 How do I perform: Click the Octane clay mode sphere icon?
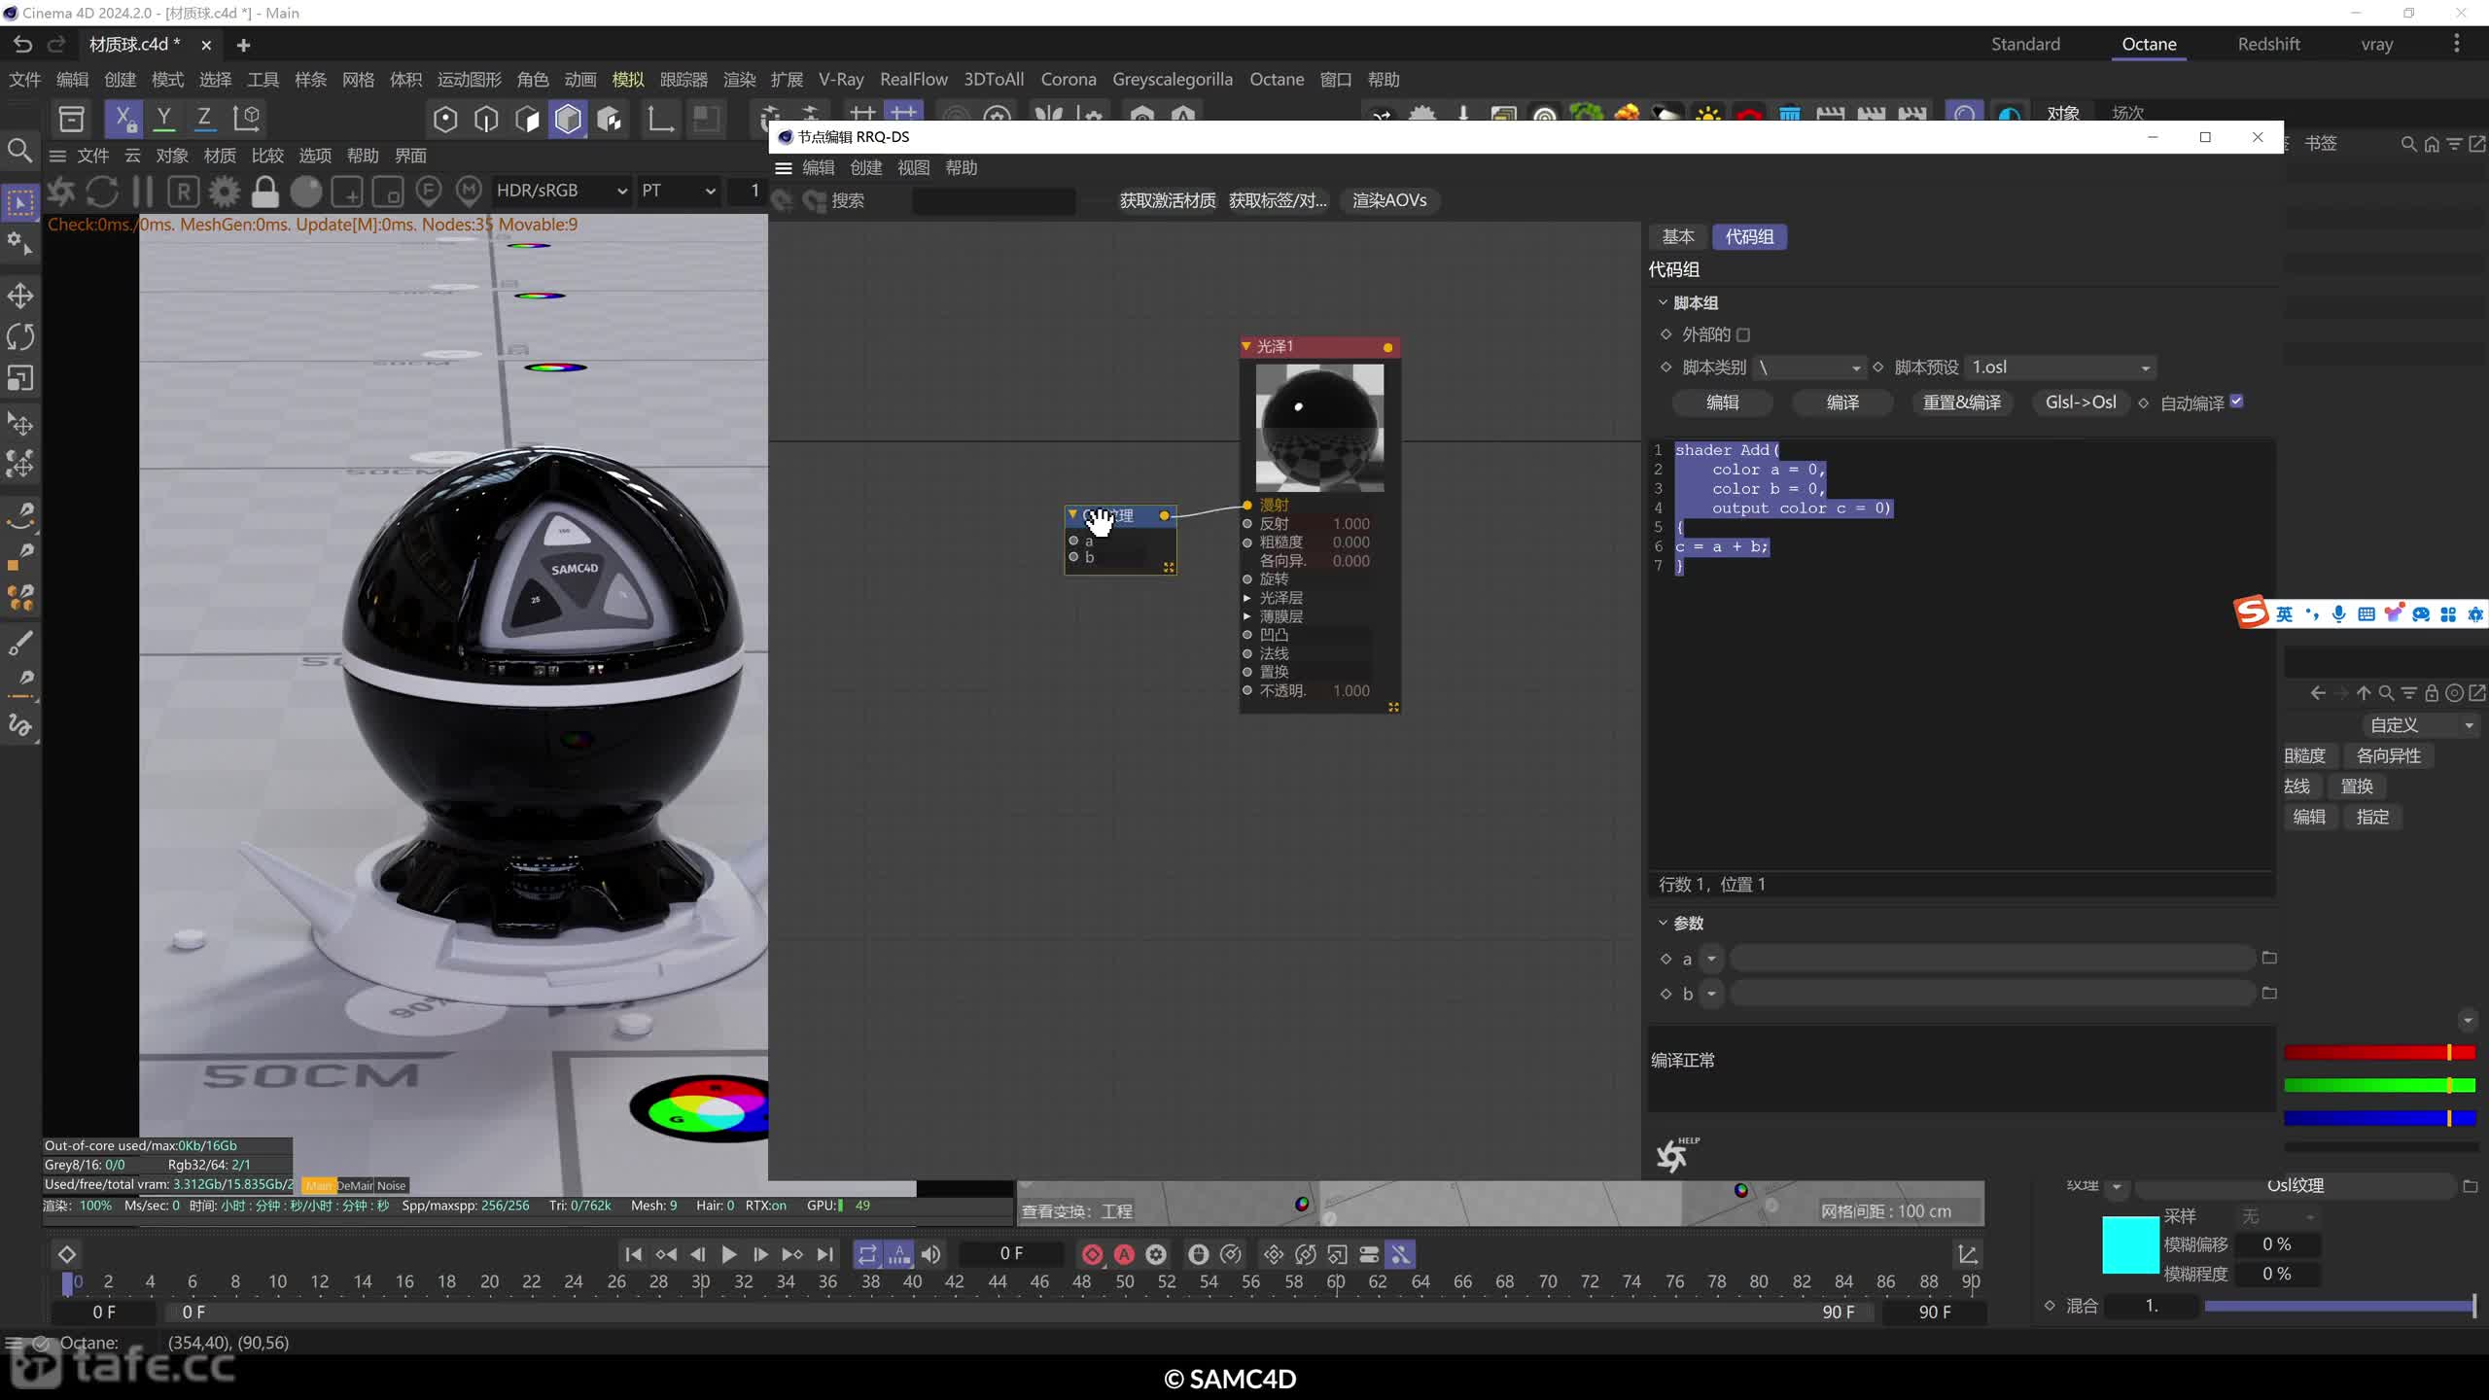pos(305,192)
